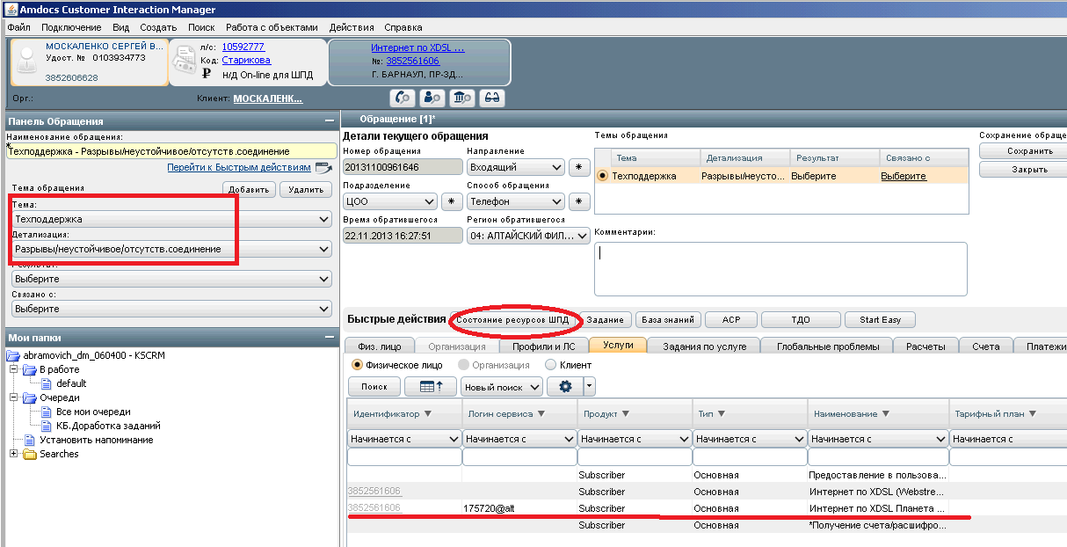Sort by Идентификатор column arrow
This screenshot has width=1067, height=547.
click(428, 413)
